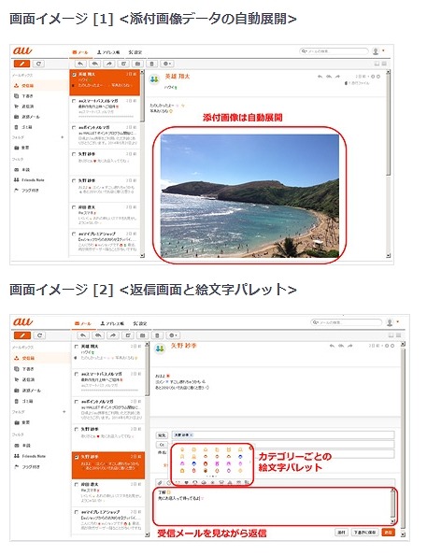
Task: Click the image [1] reading pane scrollbar
Action: [x=388, y=124]
